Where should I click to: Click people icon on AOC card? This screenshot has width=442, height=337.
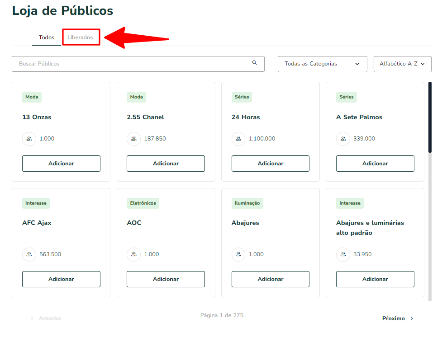[133, 254]
